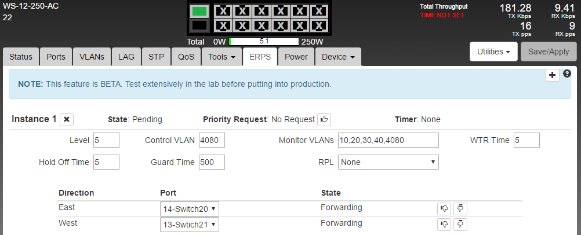Click the Monitor VLANs input field
The image size is (581, 235).
click(388, 140)
